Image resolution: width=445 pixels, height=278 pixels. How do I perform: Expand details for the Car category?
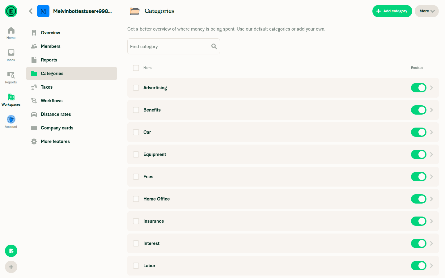[x=431, y=132]
